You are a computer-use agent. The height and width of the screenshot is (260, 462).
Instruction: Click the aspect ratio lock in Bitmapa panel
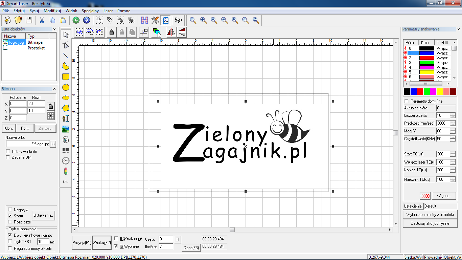coord(51,106)
